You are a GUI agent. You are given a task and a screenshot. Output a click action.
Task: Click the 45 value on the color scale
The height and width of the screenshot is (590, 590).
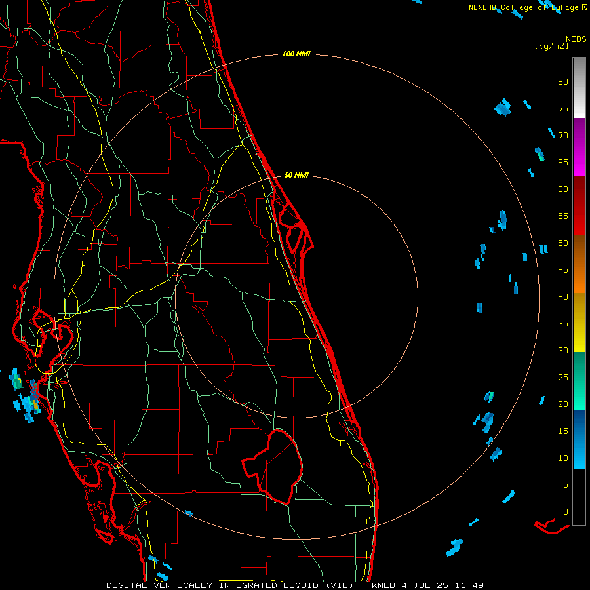(563, 270)
